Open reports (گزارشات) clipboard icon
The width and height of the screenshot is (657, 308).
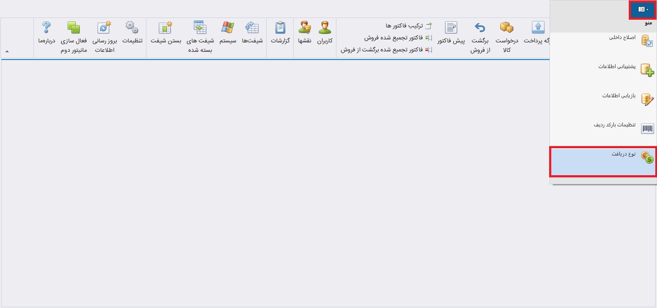(x=280, y=28)
